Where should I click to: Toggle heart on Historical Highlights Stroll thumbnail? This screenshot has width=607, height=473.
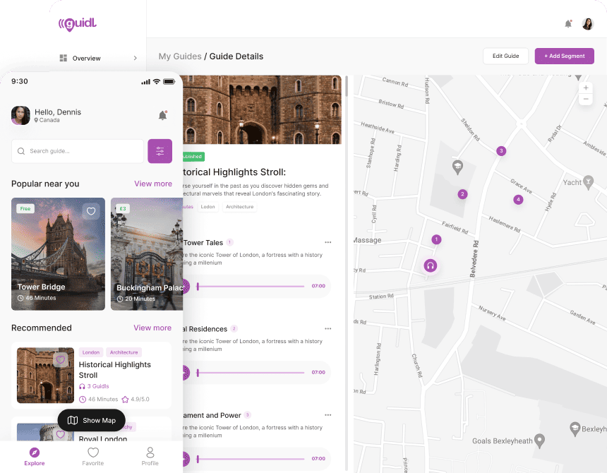click(x=61, y=360)
